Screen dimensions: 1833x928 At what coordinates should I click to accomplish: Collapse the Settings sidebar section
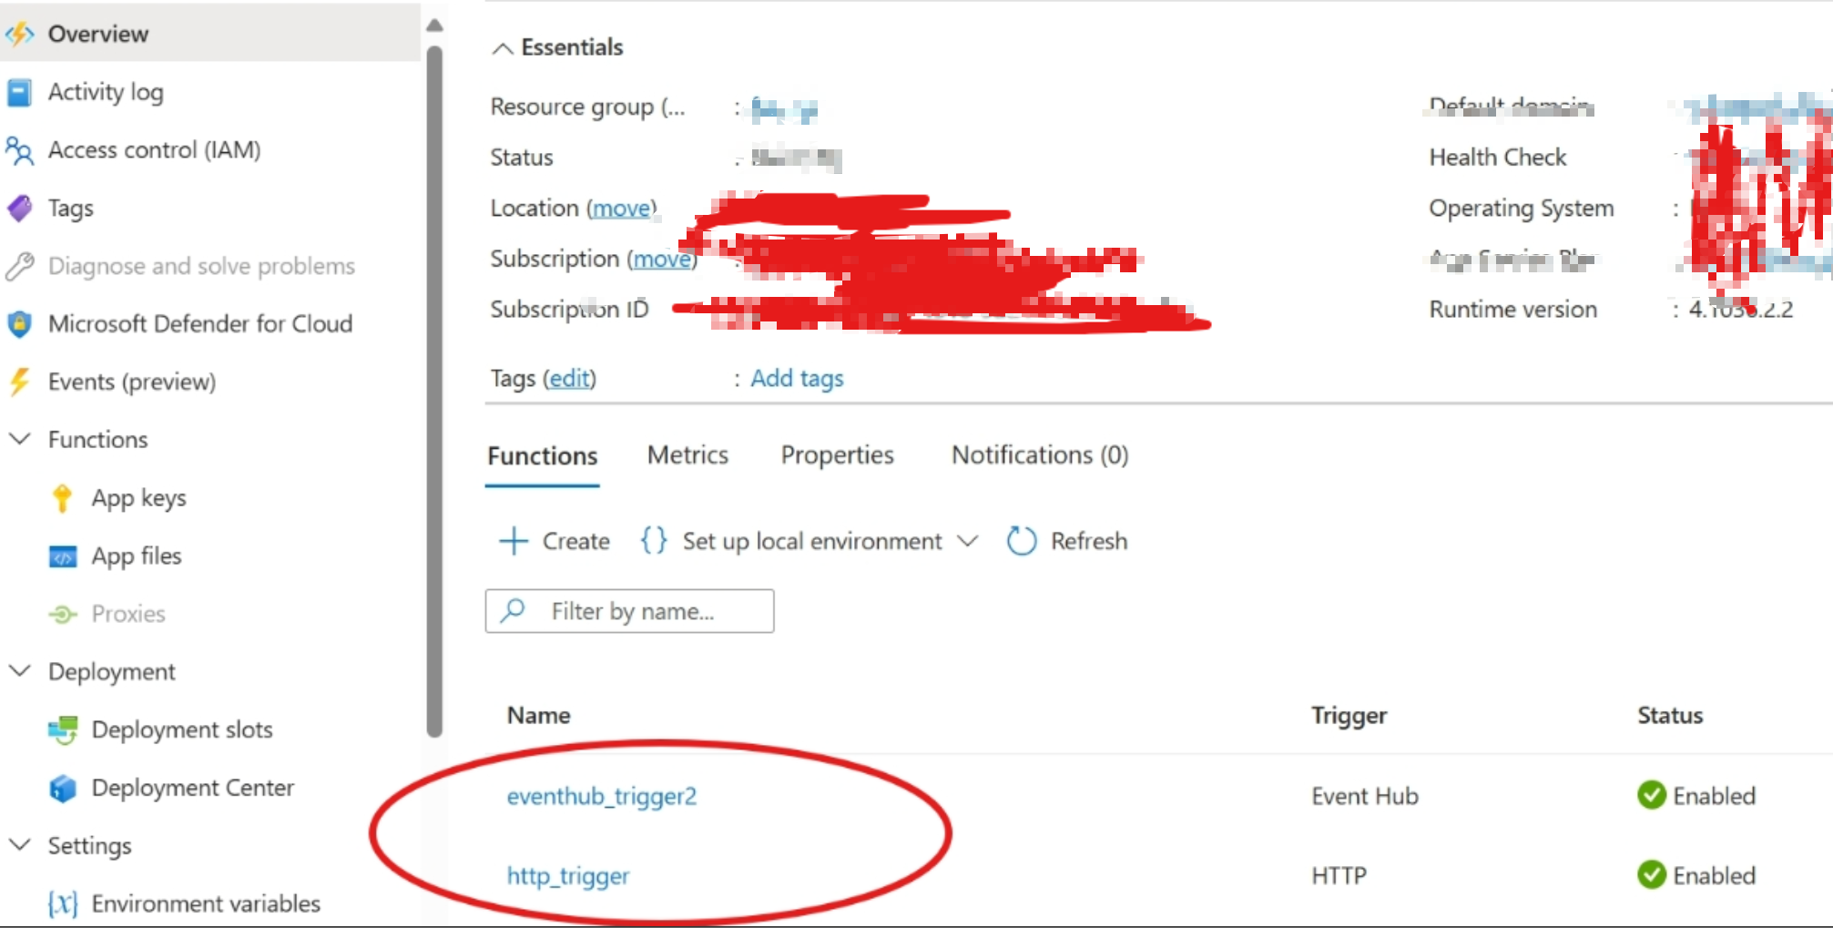click(22, 845)
